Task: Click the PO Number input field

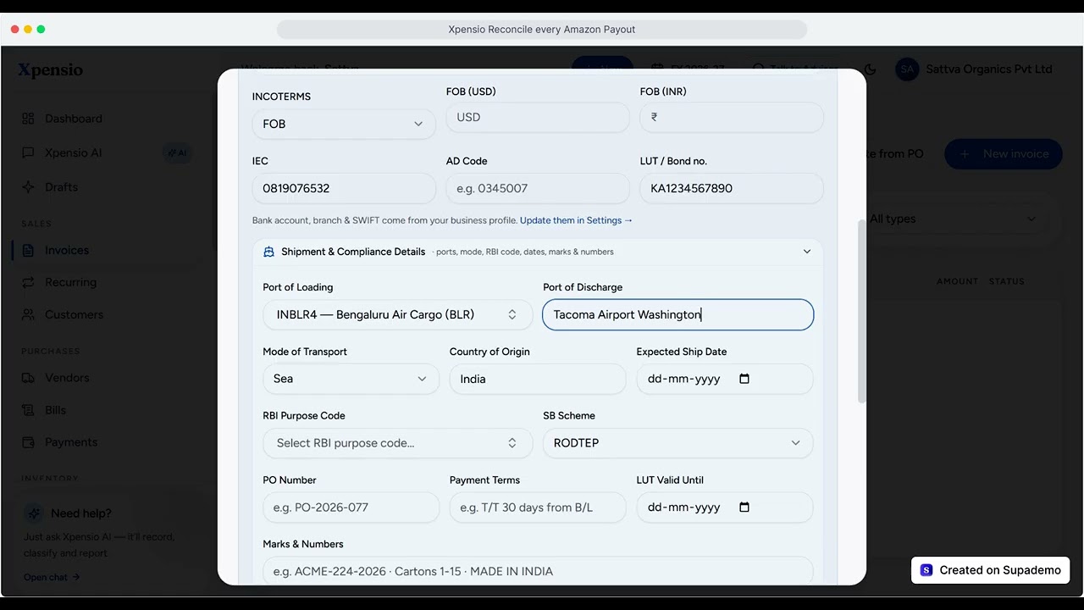Action: 351,507
